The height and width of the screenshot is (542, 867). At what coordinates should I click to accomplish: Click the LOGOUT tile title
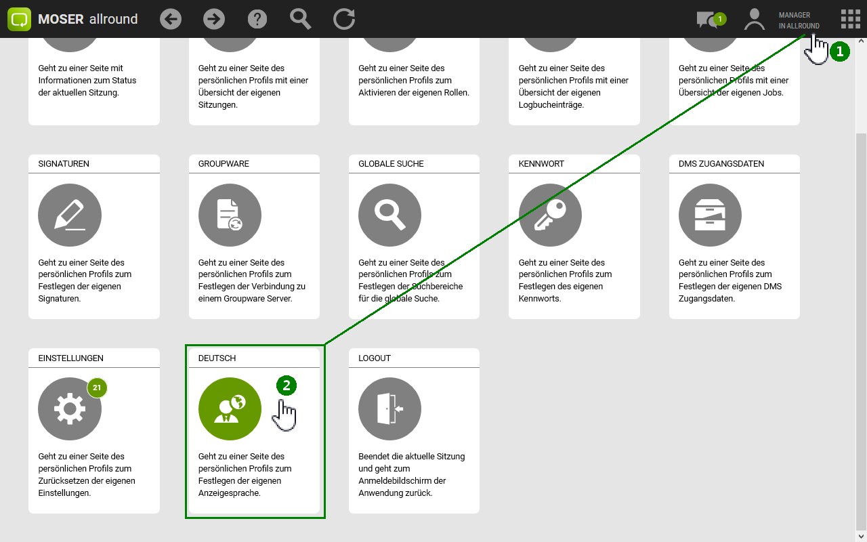click(375, 358)
